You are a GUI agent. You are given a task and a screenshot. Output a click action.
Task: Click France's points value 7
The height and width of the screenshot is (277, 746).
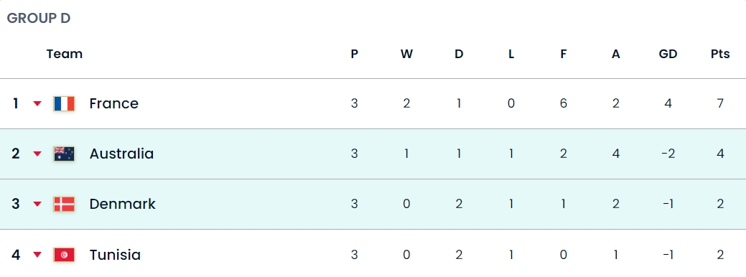[x=720, y=103]
